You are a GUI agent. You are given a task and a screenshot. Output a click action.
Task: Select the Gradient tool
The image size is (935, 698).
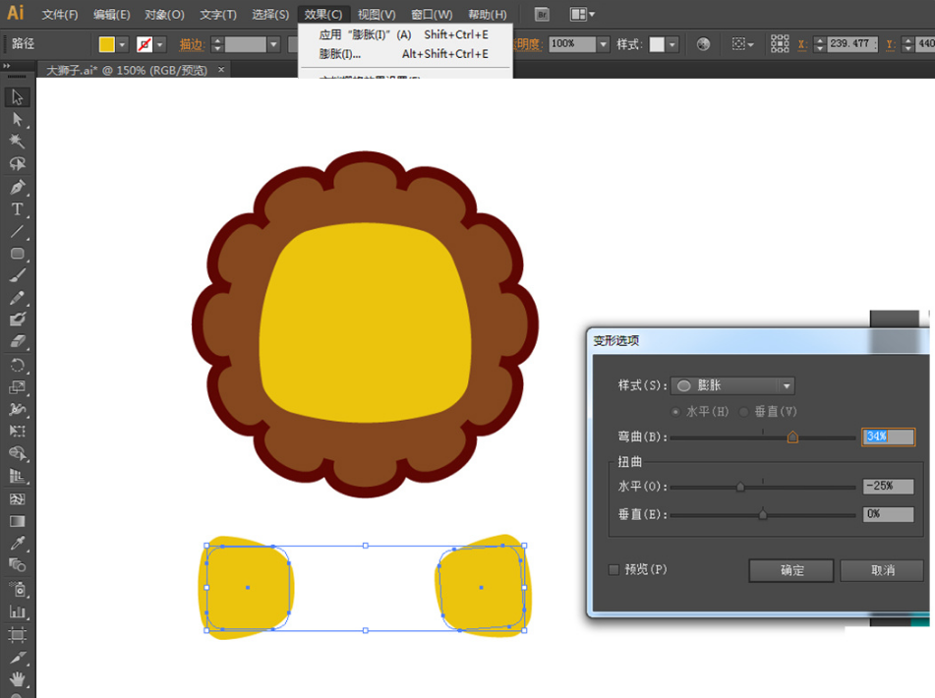click(x=17, y=520)
